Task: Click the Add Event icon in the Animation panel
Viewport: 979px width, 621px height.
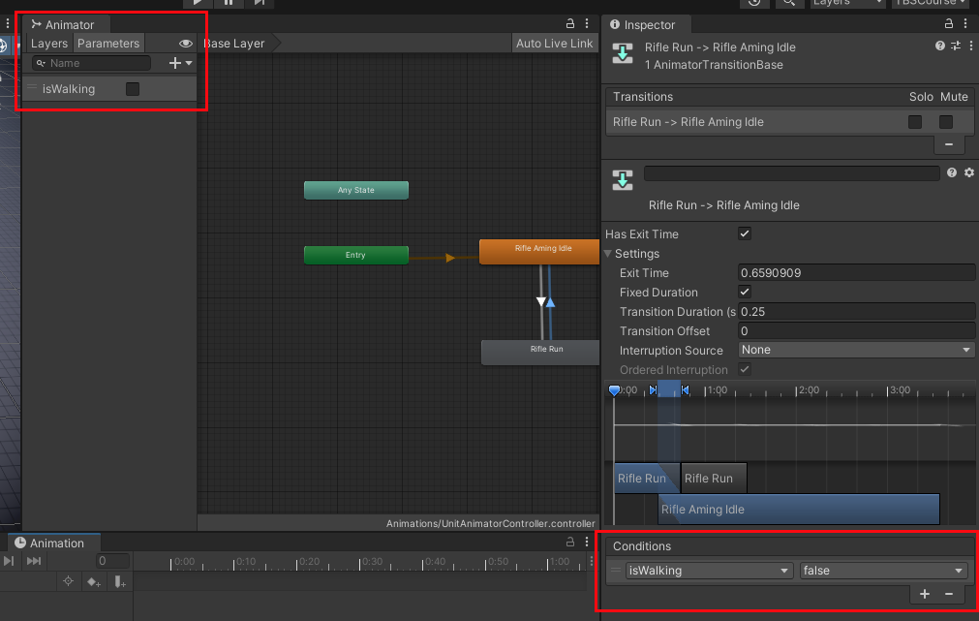Action: [x=116, y=581]
